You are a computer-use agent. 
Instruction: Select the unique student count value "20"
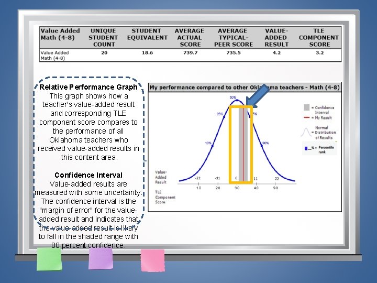click(104, 53)
